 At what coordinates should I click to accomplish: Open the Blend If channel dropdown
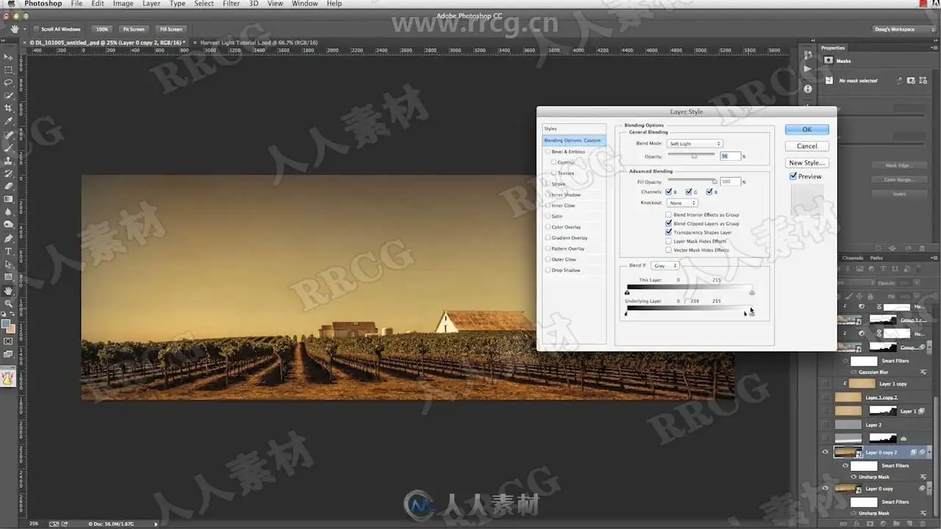pos(665,265)
